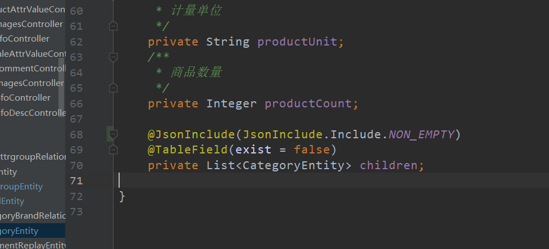Viewport: 549px width, 249px height.
Task: Click the fold end marker at line 61
Action: pos(113,26)
